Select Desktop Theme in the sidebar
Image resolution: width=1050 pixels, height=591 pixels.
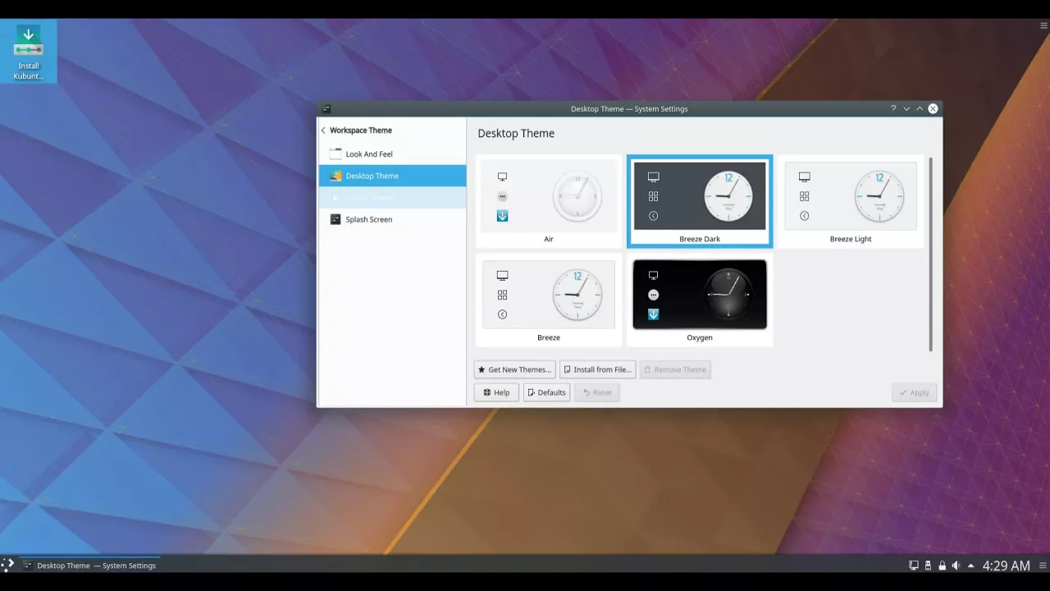click(392, 176)
